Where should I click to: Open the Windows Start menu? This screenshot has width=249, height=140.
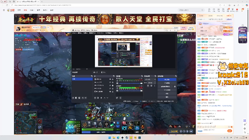point(110,138)
